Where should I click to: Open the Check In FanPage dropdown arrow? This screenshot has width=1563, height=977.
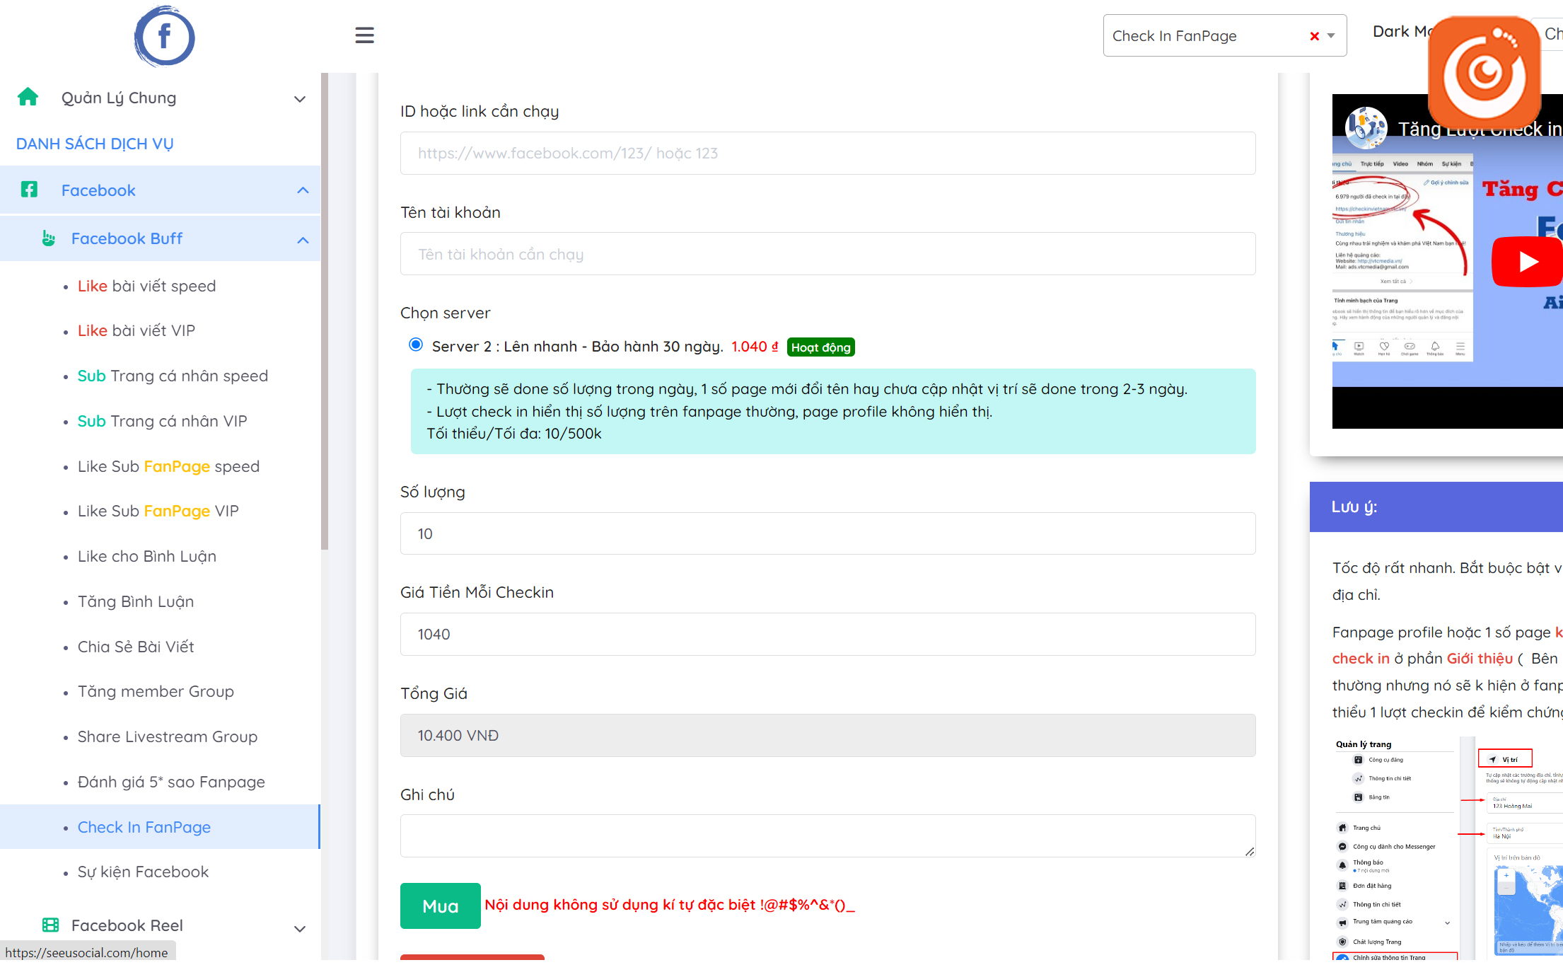(x=1331, y=36)
